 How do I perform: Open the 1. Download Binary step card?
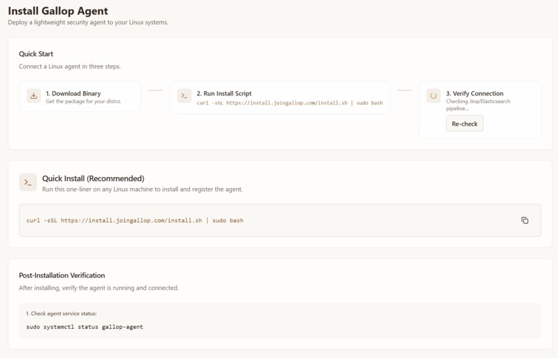click(x=80, y=97)
